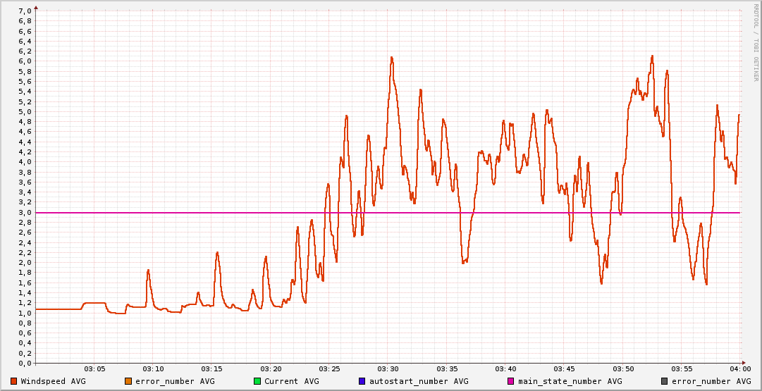Click the Windspeed AVG legend label
The width and height of the screenshot is (762, 391).
(x=53, y=381)
